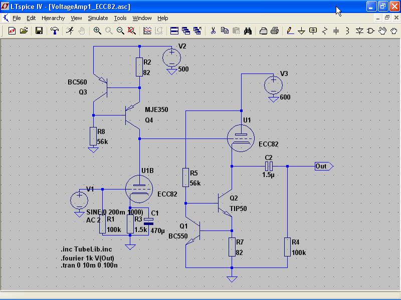This screenshot has height=300, width=401.
Task: Click the '500' value of source V2
Action: pos(183,69)
